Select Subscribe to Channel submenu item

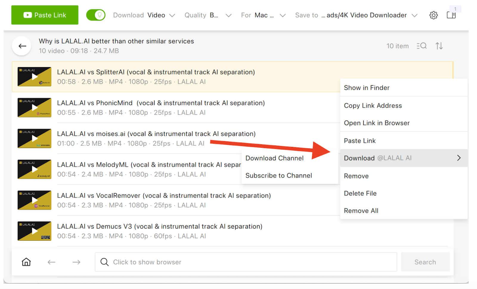[x=290, y=175]
